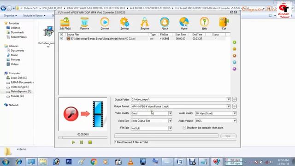The height and width of the screenshot is (166, 295).
Task: Click the preview thumbnail image
Action: pos(83,114)
